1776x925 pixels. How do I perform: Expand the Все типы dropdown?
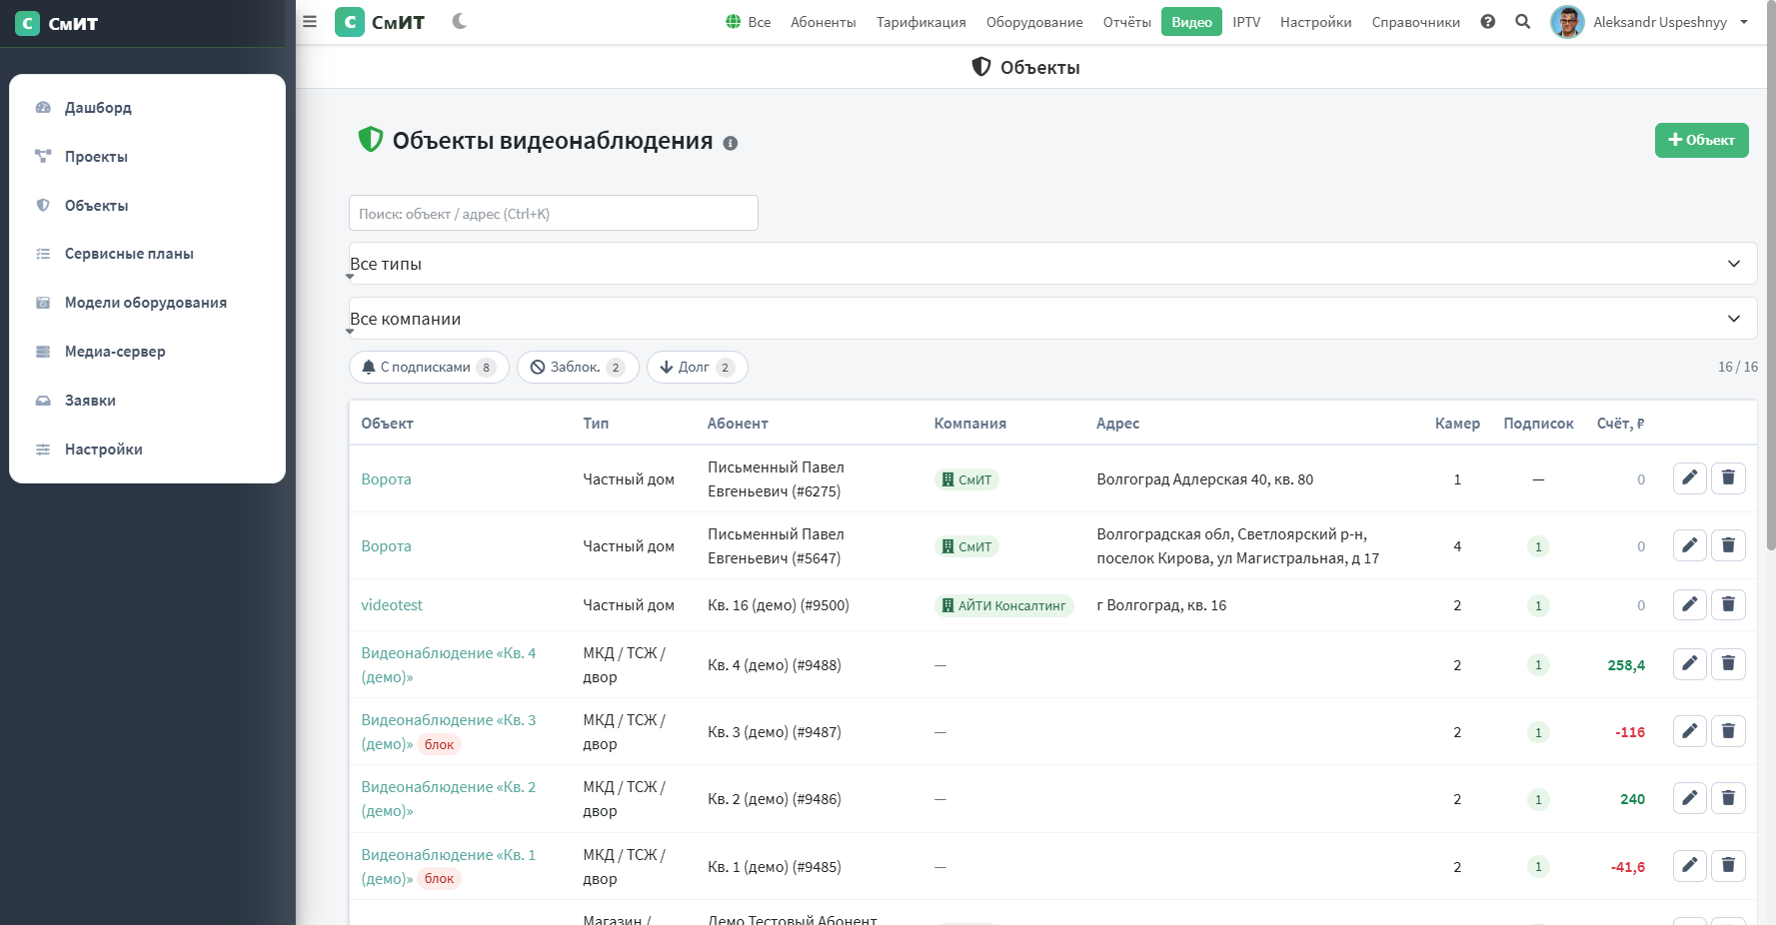click(1052, 264)
